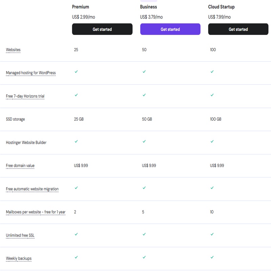The image size is (271, 273).
Task: Open the Managed hosting for WordPress tooltip
Action: (x=31, y=72)
